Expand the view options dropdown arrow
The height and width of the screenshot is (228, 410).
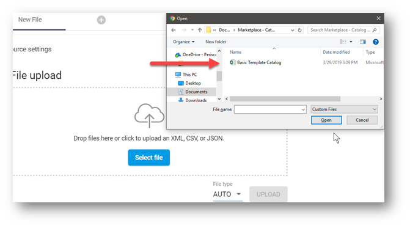pos(351,42)
